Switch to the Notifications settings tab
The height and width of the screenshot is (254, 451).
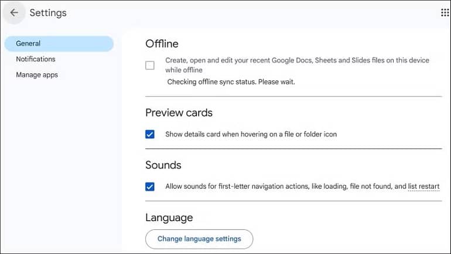[x=36, y=59]
